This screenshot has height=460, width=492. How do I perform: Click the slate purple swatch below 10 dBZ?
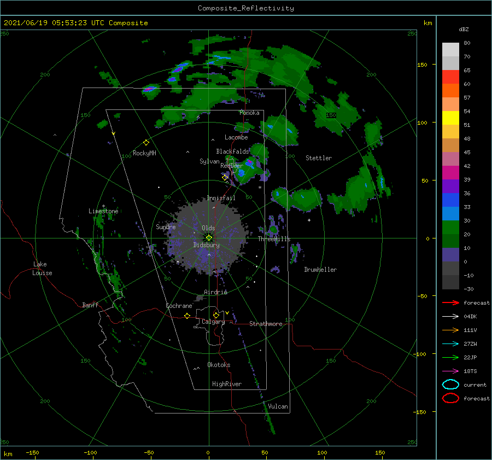pos(450,254)
